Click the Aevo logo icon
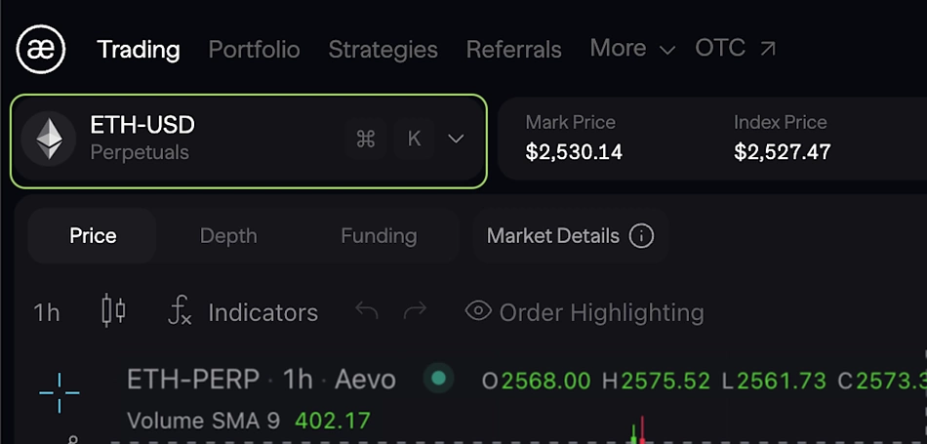Image resolution: width=927 pixels, height=444 pixels. tap(41, 49)
